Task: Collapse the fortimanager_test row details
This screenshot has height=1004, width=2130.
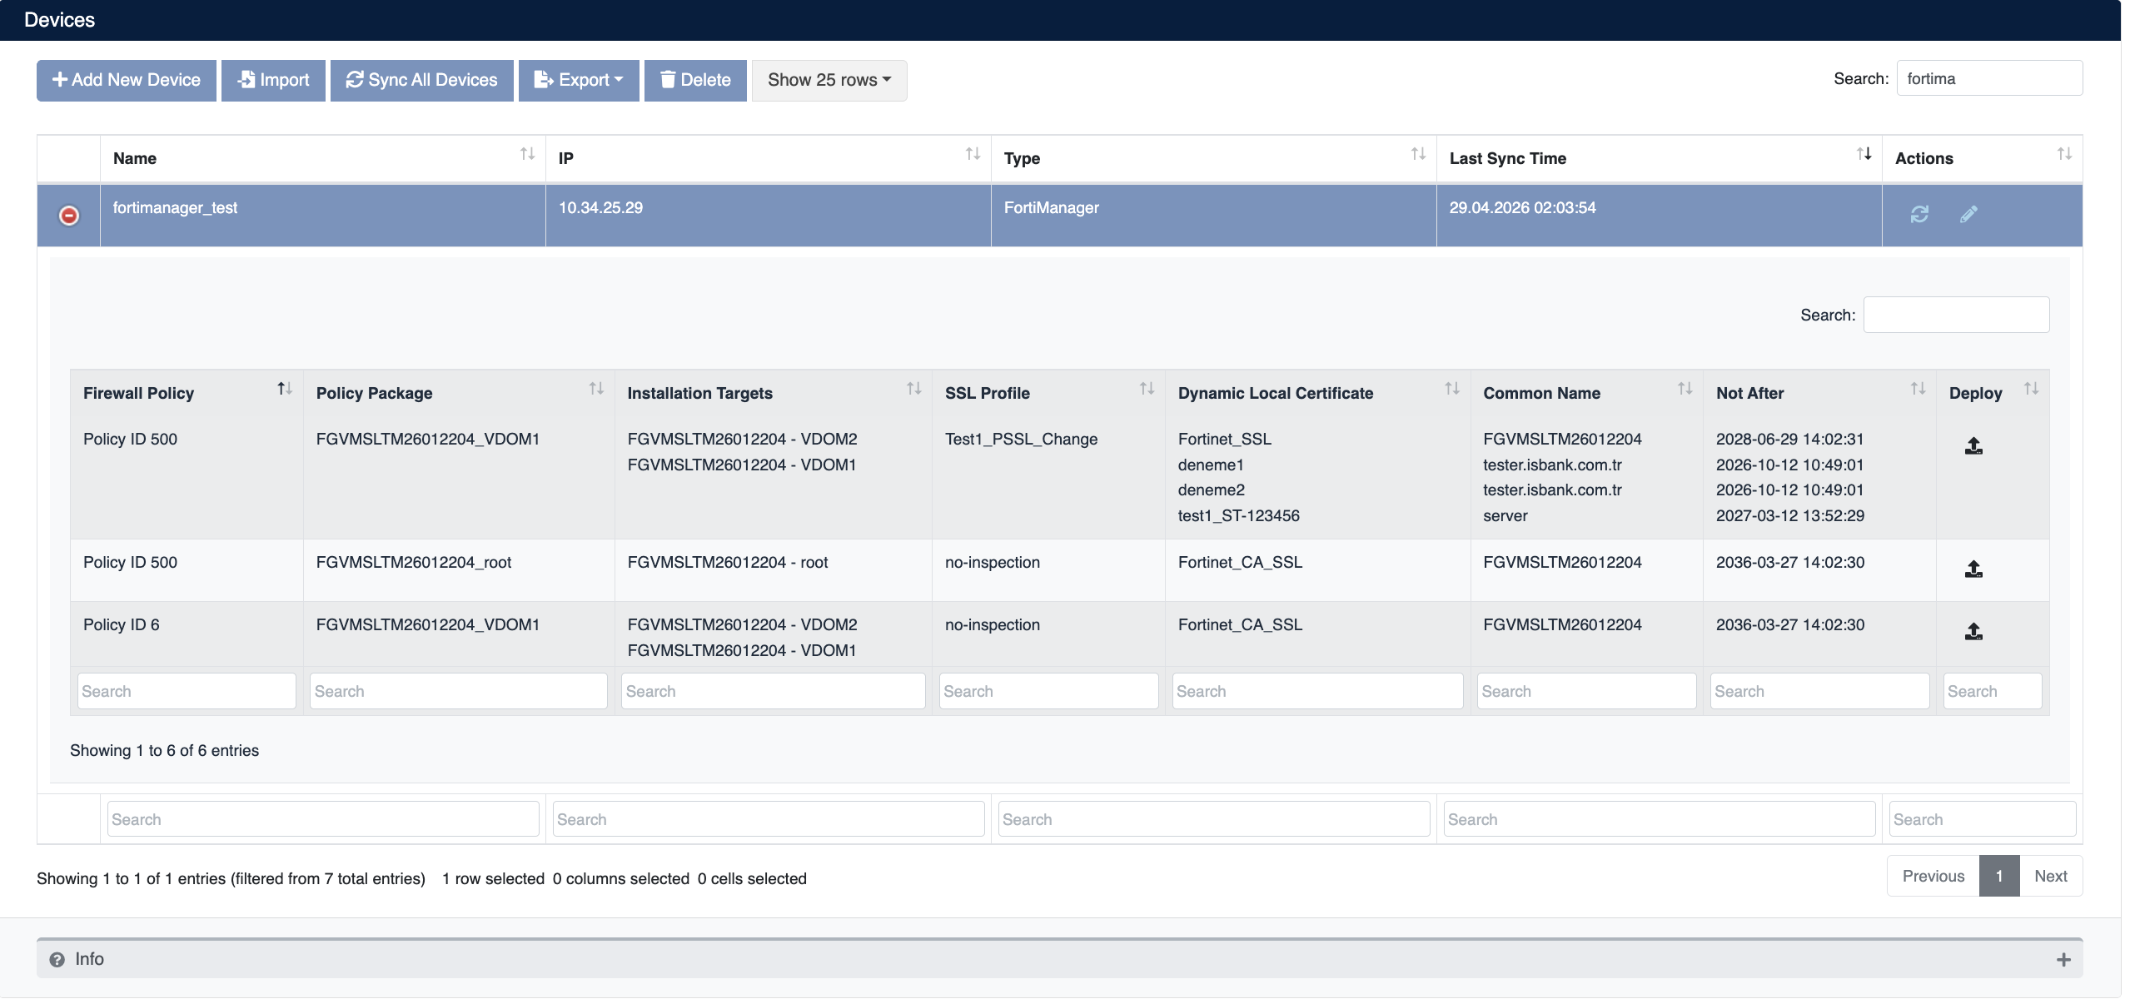Action: [x=69, y=216]
